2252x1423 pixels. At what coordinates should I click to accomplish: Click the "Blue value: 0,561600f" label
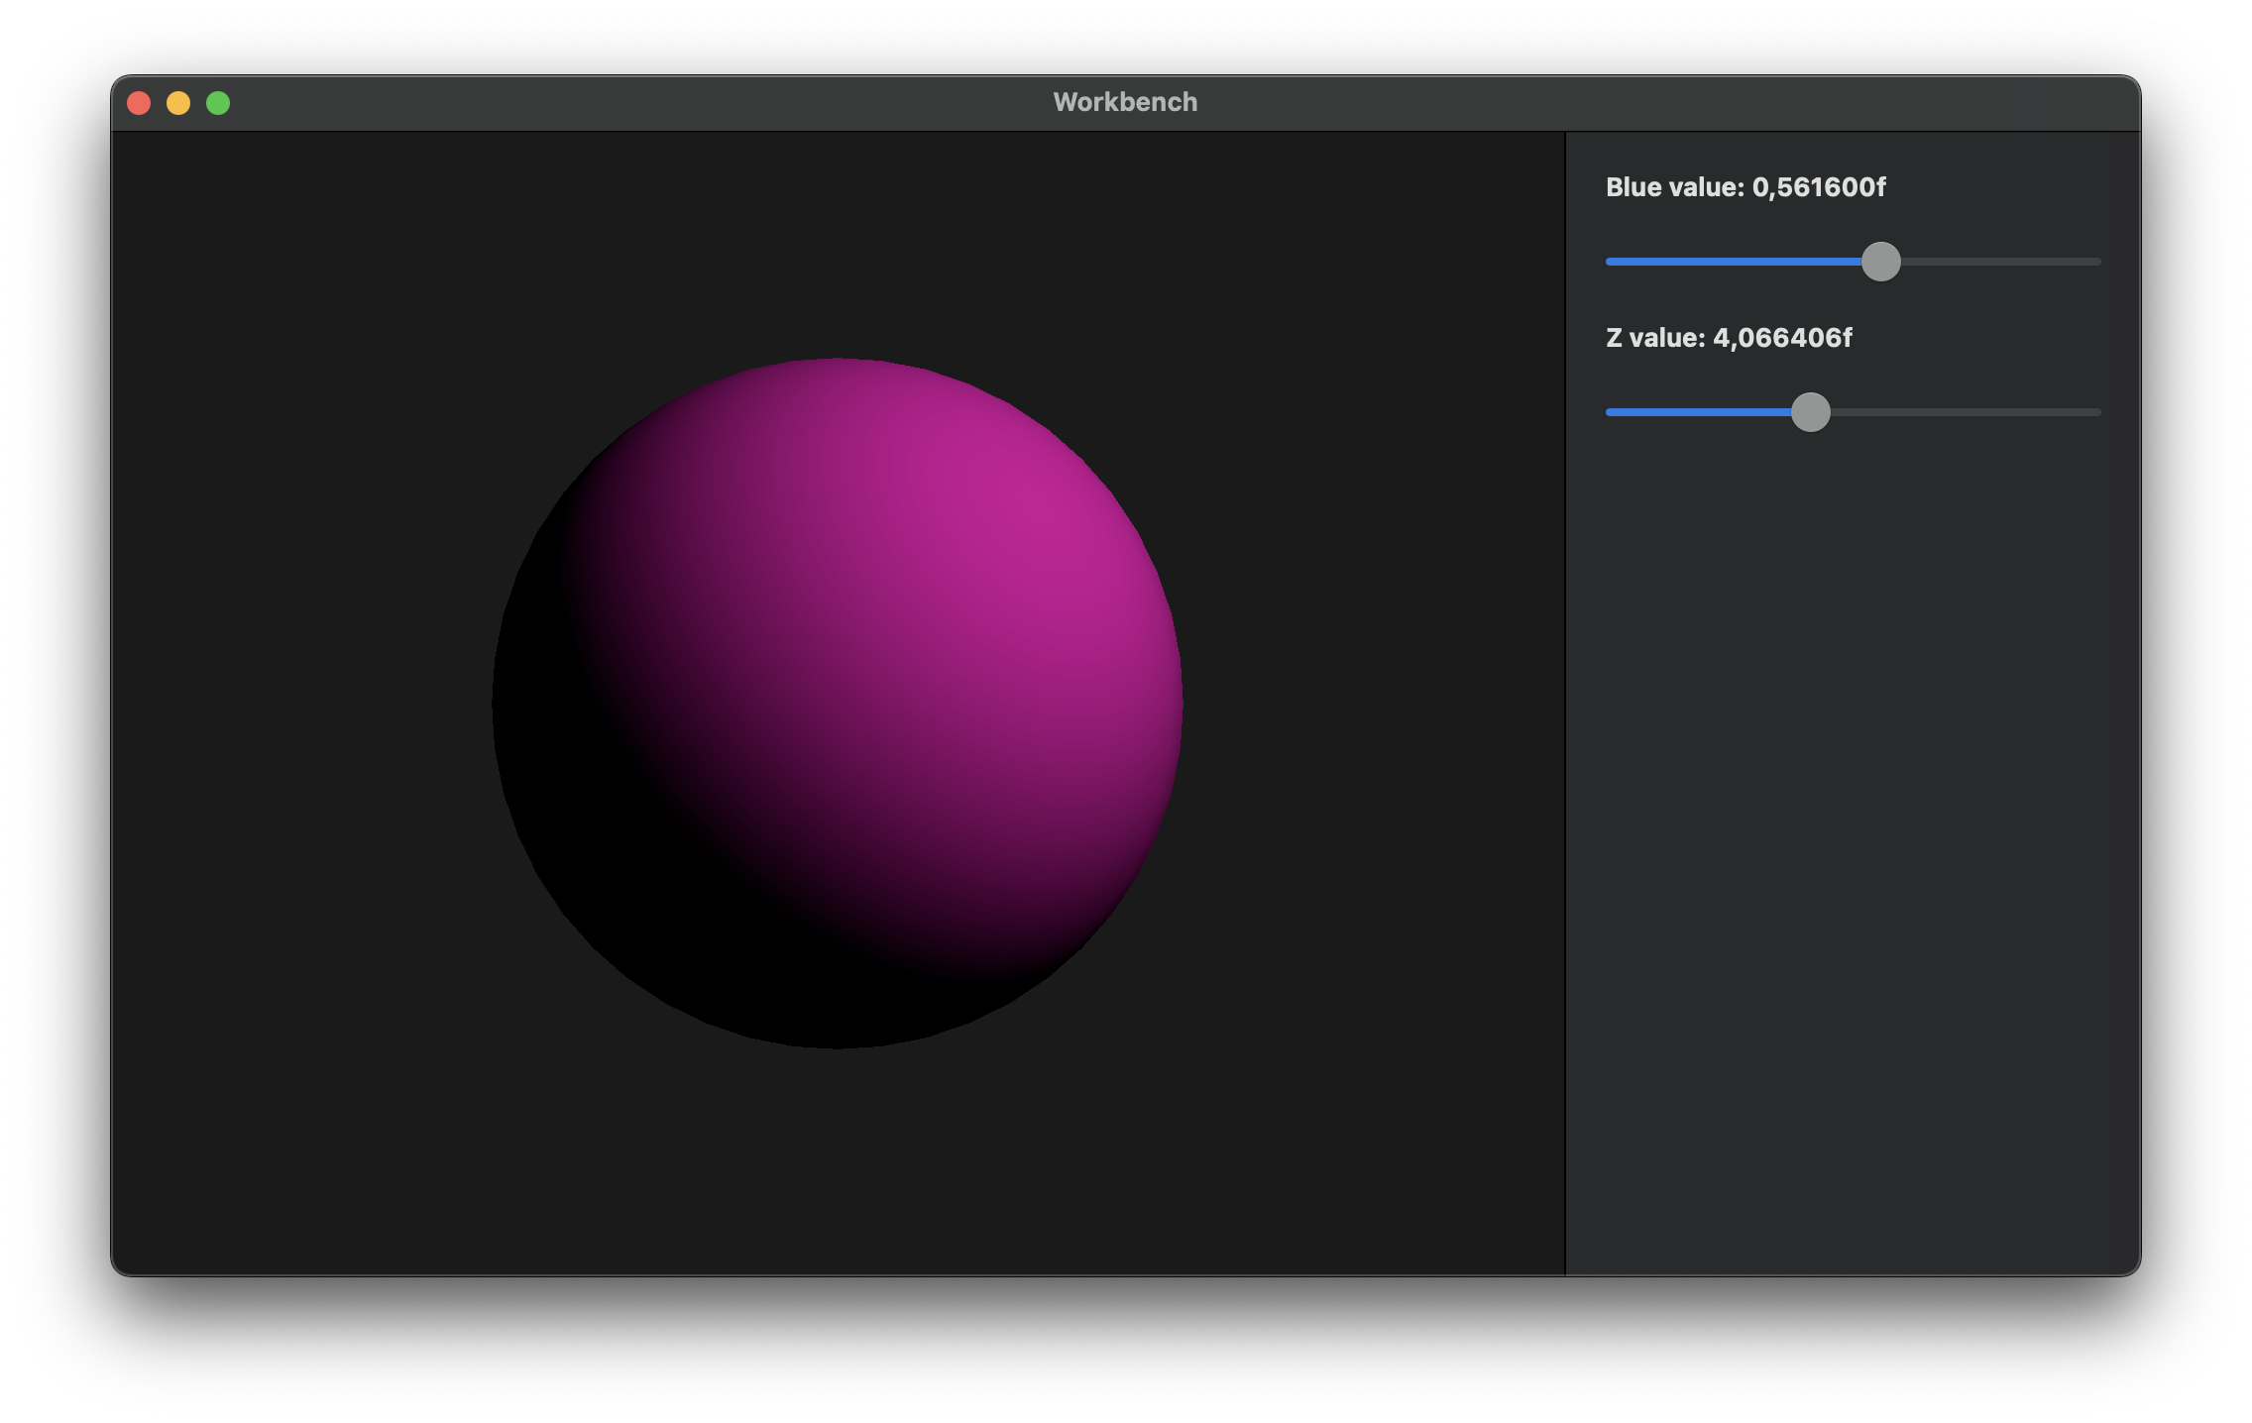pos(1745,187)
